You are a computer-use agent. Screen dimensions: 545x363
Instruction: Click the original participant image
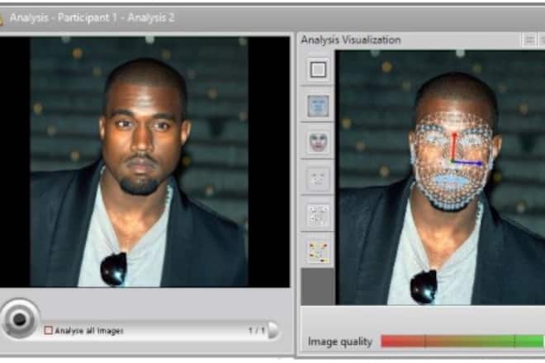pos(139,162)
